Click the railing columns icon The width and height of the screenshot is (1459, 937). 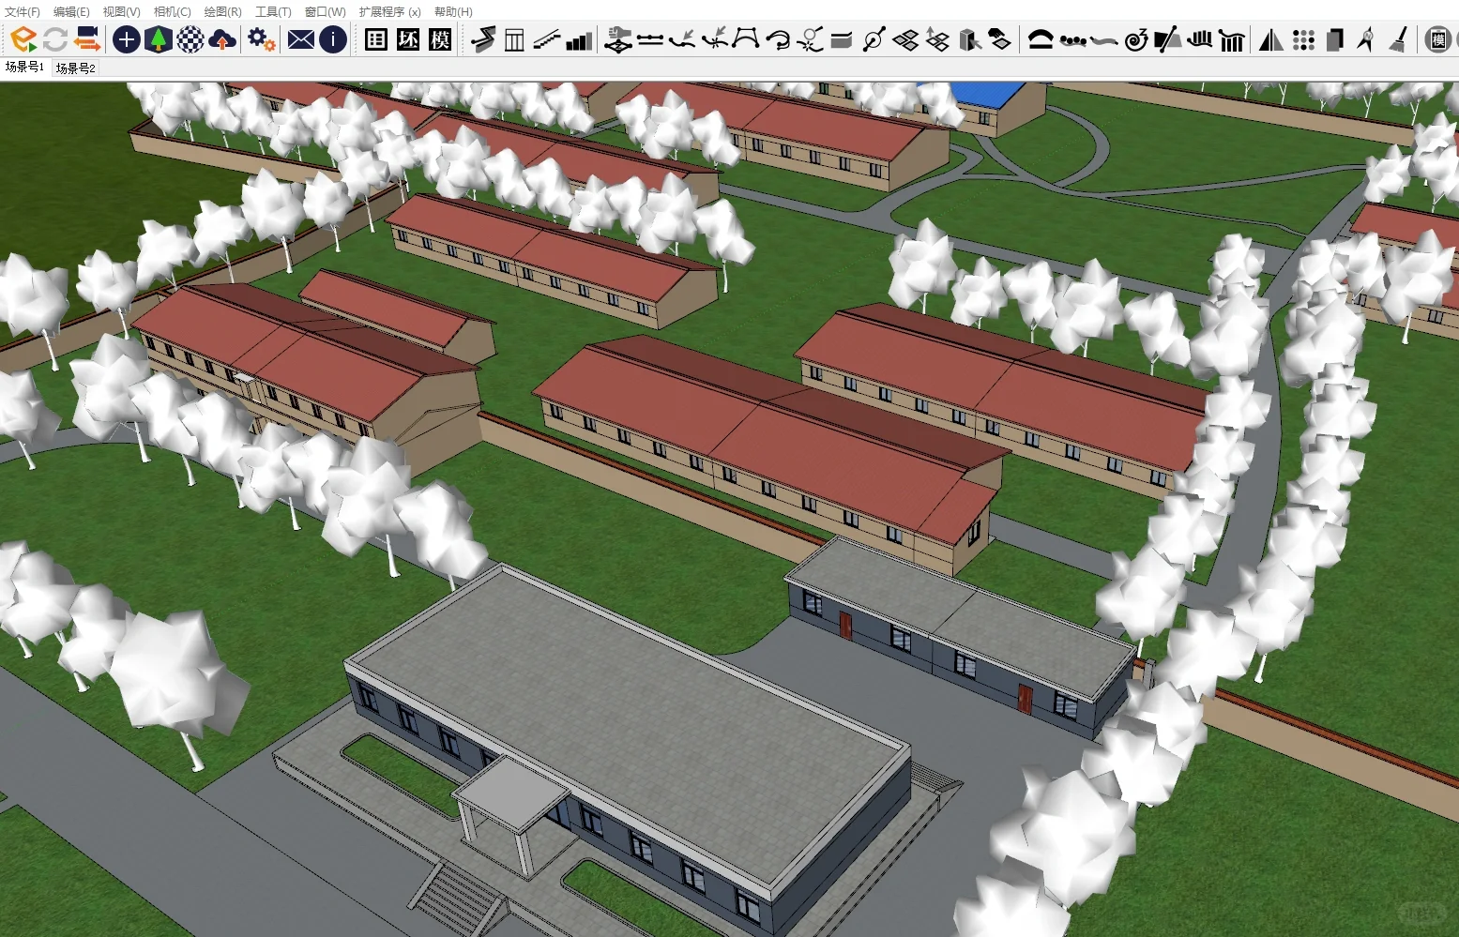click(x=515, y=39)
